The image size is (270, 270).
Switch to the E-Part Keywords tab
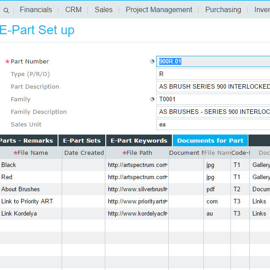[139, 140]
